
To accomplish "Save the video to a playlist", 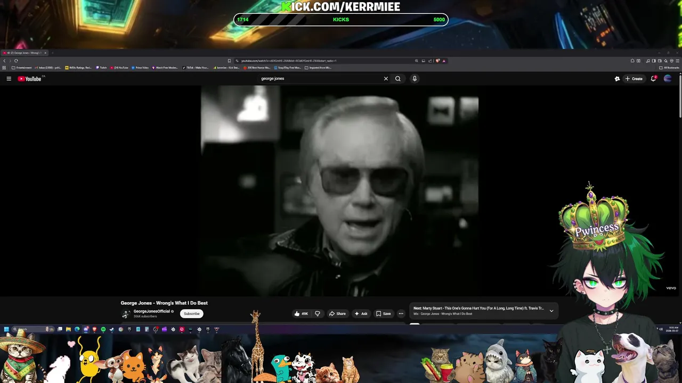I will tap(384, 314).
